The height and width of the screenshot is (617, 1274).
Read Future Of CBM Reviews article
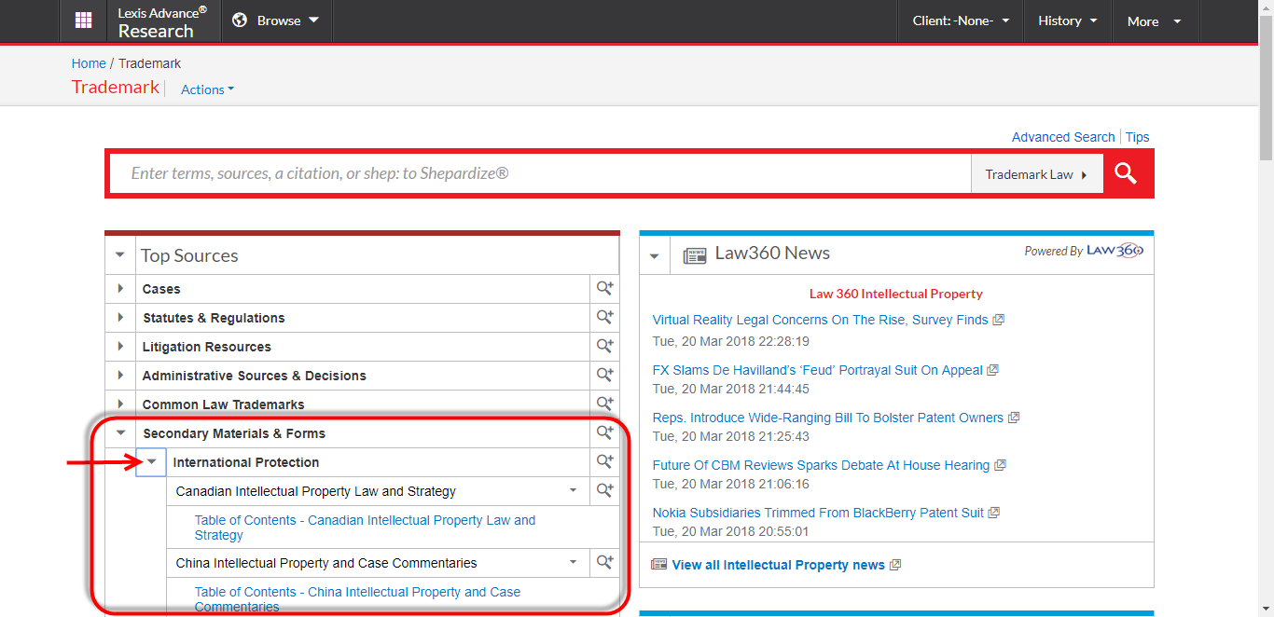coord(821,465)
